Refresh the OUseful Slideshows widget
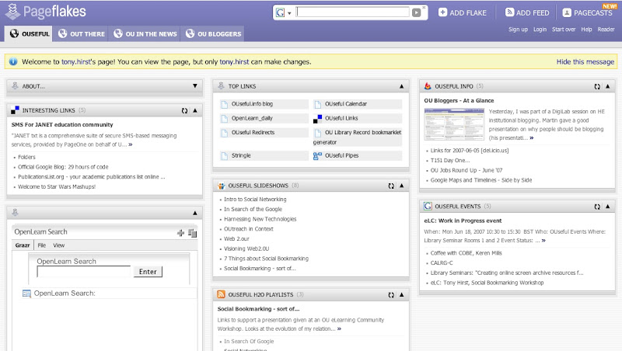 [390, 186]
